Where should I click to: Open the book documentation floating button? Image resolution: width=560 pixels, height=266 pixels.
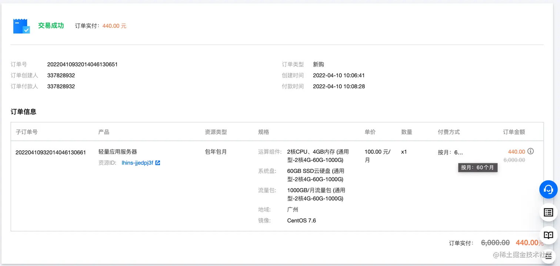548,235
